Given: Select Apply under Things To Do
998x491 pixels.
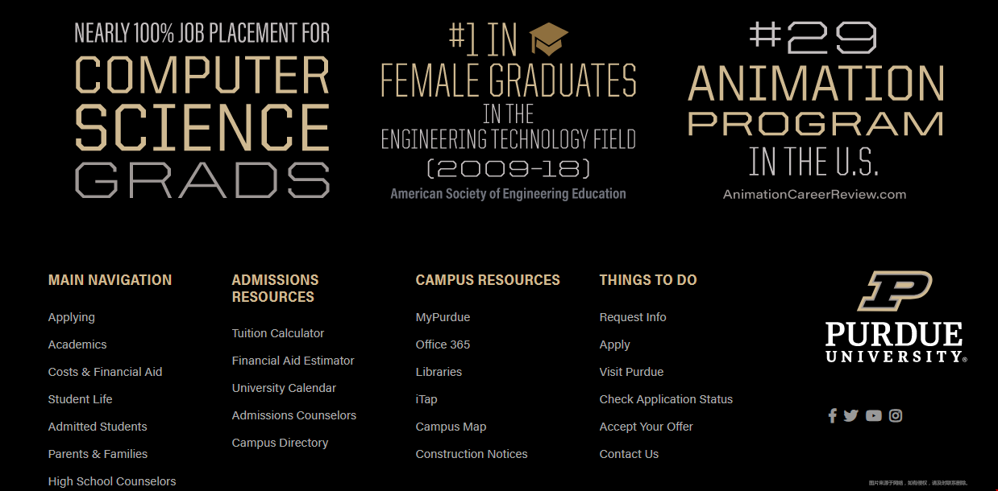Looking at the screenshot, I should pyautogui.click(x=615, y=345).
